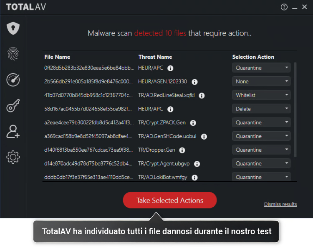313x248 pixels.
Task: Click the Selection Action column header
Action: pyautogui.click(x=253, y=57)
